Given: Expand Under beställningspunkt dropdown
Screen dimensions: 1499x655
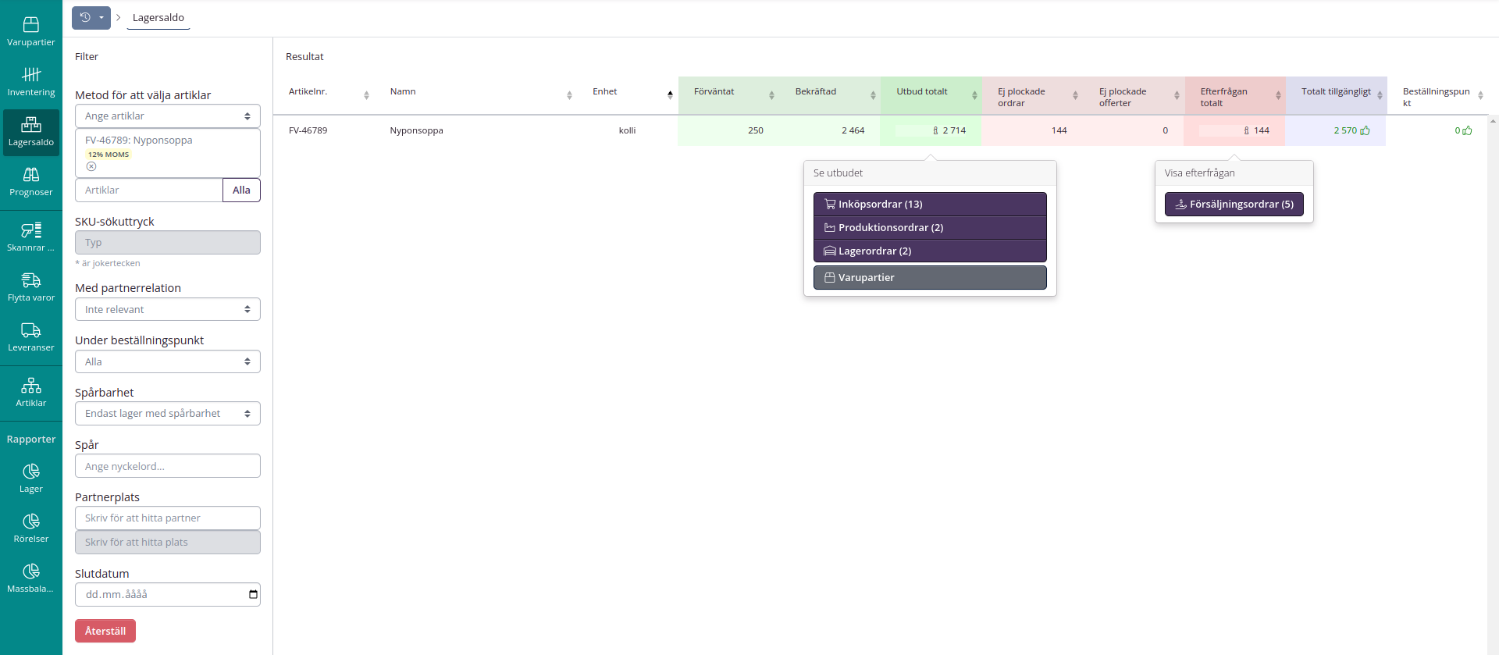Looking at the screenshot, I should 167,361.
